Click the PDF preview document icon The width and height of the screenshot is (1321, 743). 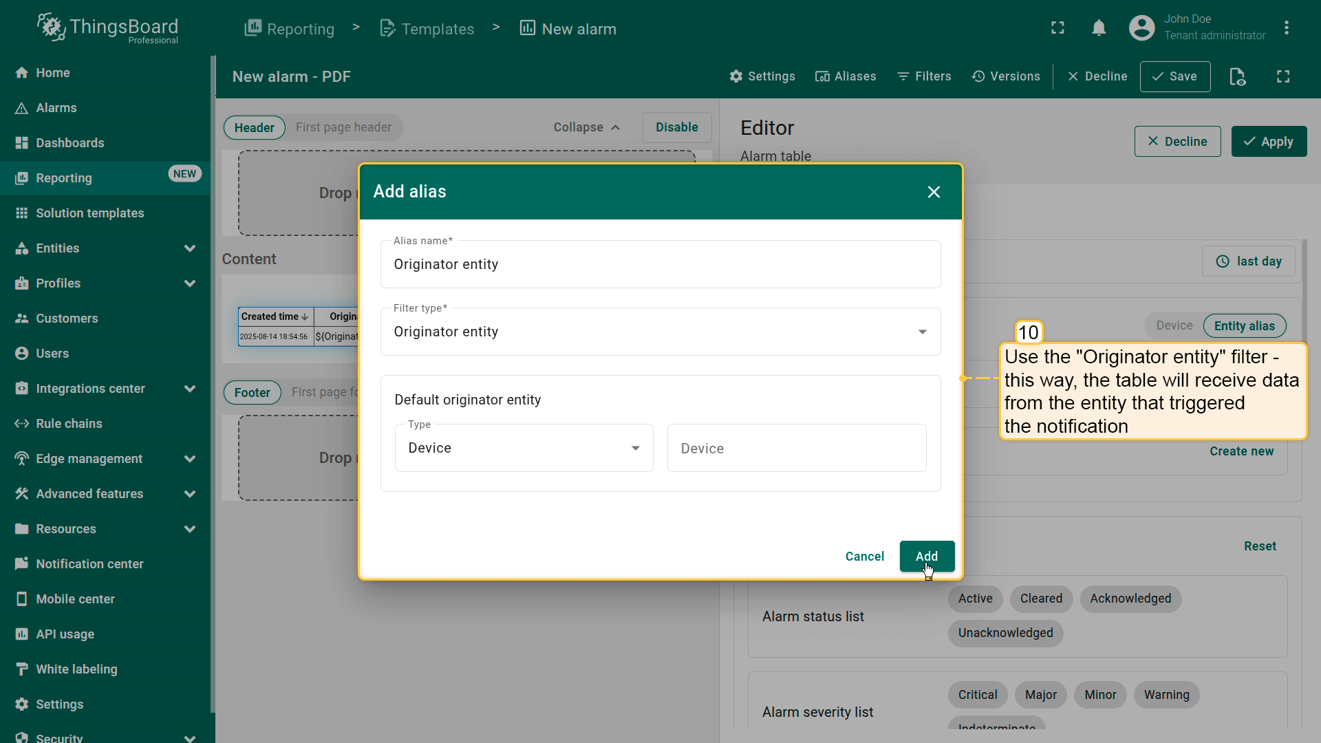[x=1237, y=76]
